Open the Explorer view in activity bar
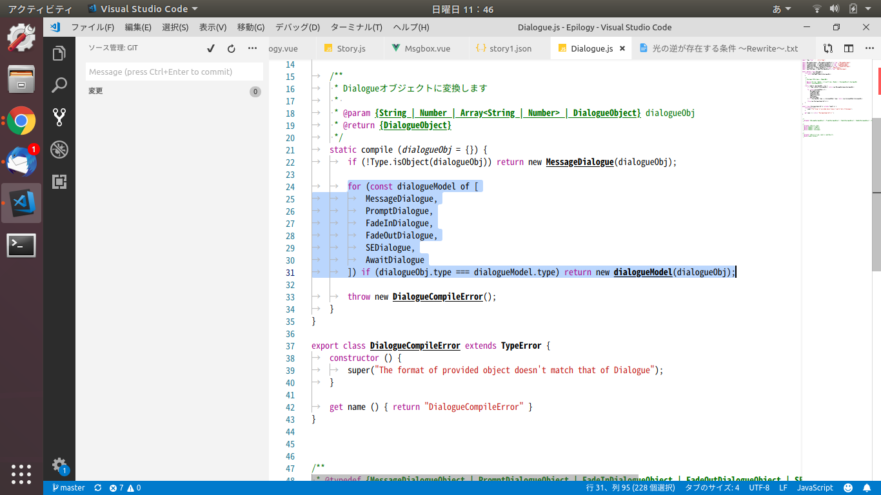This screenshot has width=881, height=495. (x=59, y=53)
